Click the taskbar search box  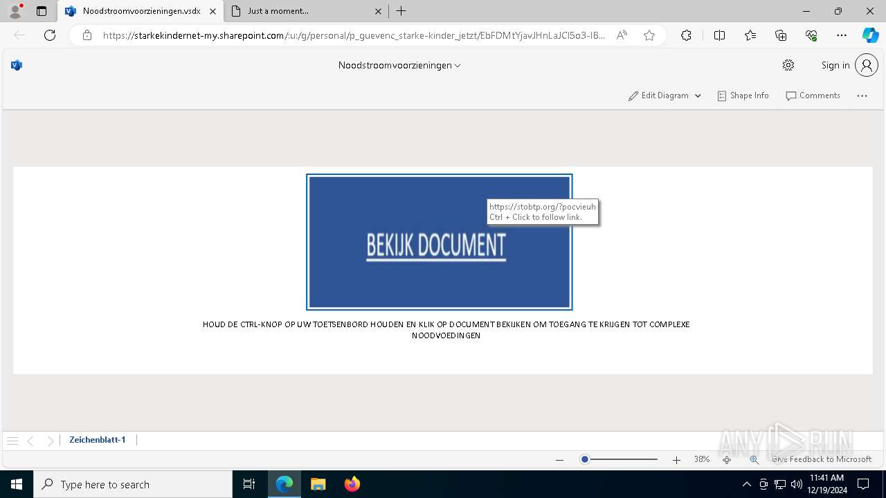tap(133, 484)
